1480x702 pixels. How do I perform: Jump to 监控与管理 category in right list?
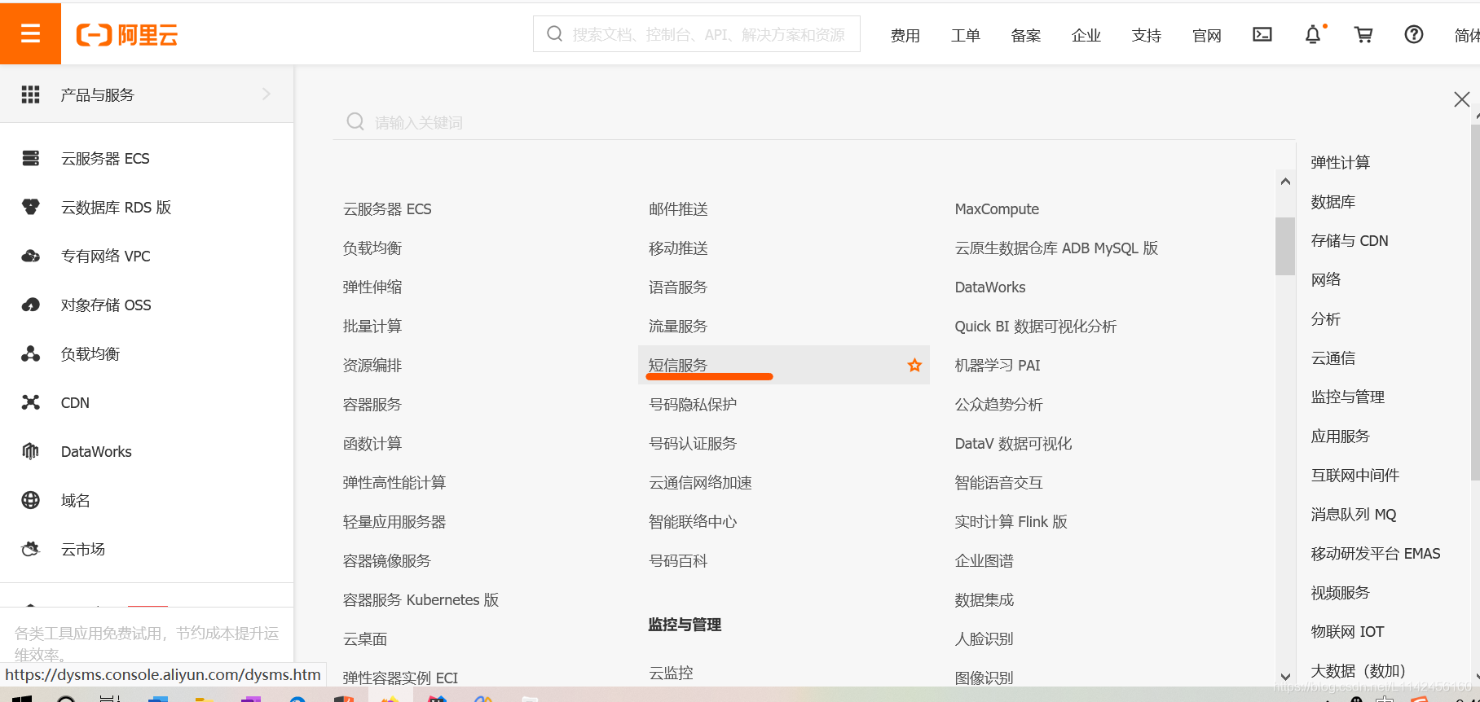click(1348, 397)
